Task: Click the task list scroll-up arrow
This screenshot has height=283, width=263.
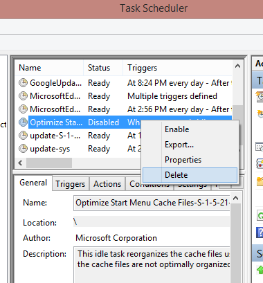Action: pyautogui.click(x=237, y=66)
